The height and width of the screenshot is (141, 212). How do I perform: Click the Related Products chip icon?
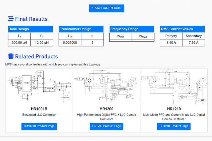pyautogui.click(x=11, y=56)
